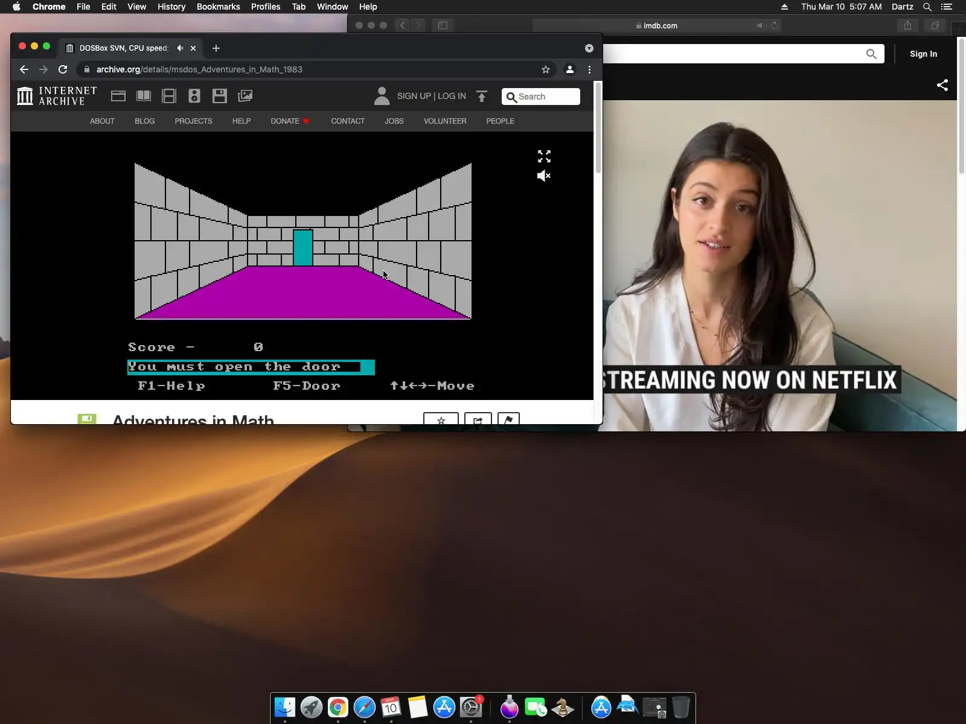
Task: Share the Adventures in Math item
Action: pos(478,419)
